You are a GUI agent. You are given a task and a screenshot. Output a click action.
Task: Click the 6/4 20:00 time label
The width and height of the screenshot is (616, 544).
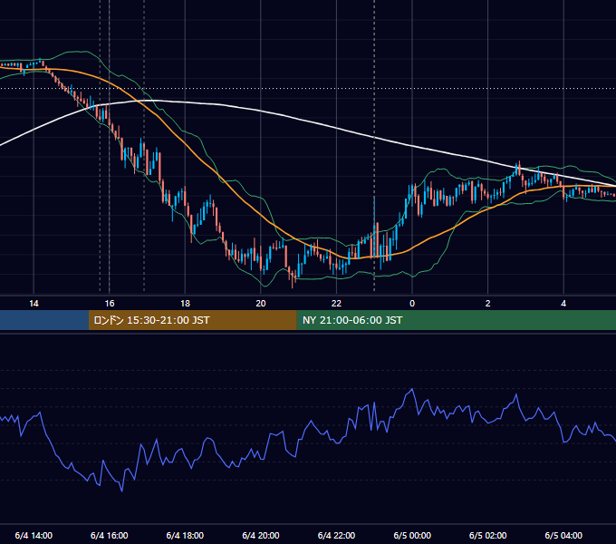coord(261,535)
